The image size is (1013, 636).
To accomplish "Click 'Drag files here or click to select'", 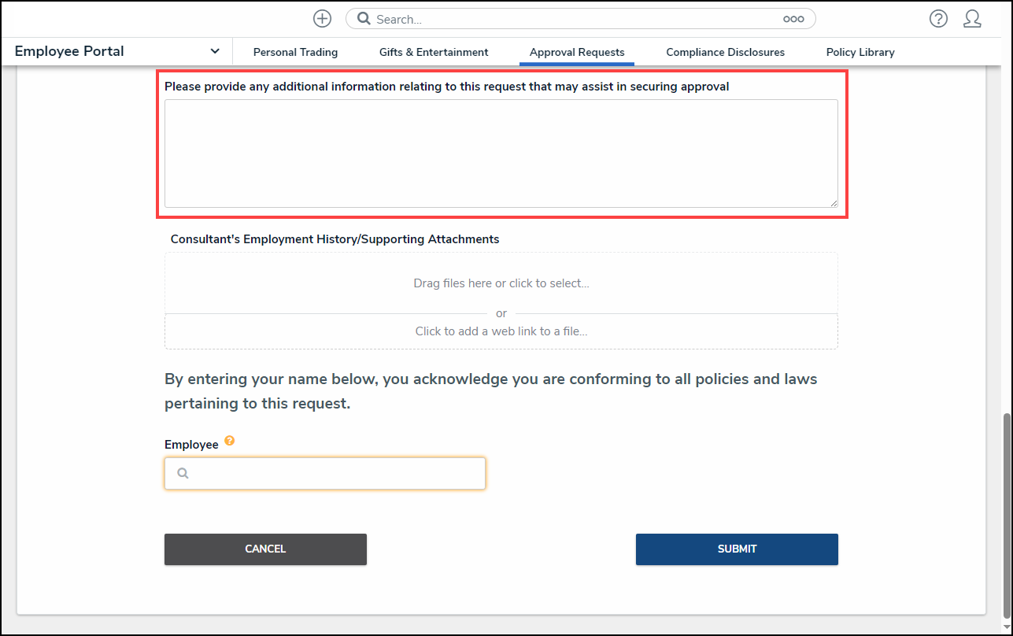I will (x=501, y=283).
